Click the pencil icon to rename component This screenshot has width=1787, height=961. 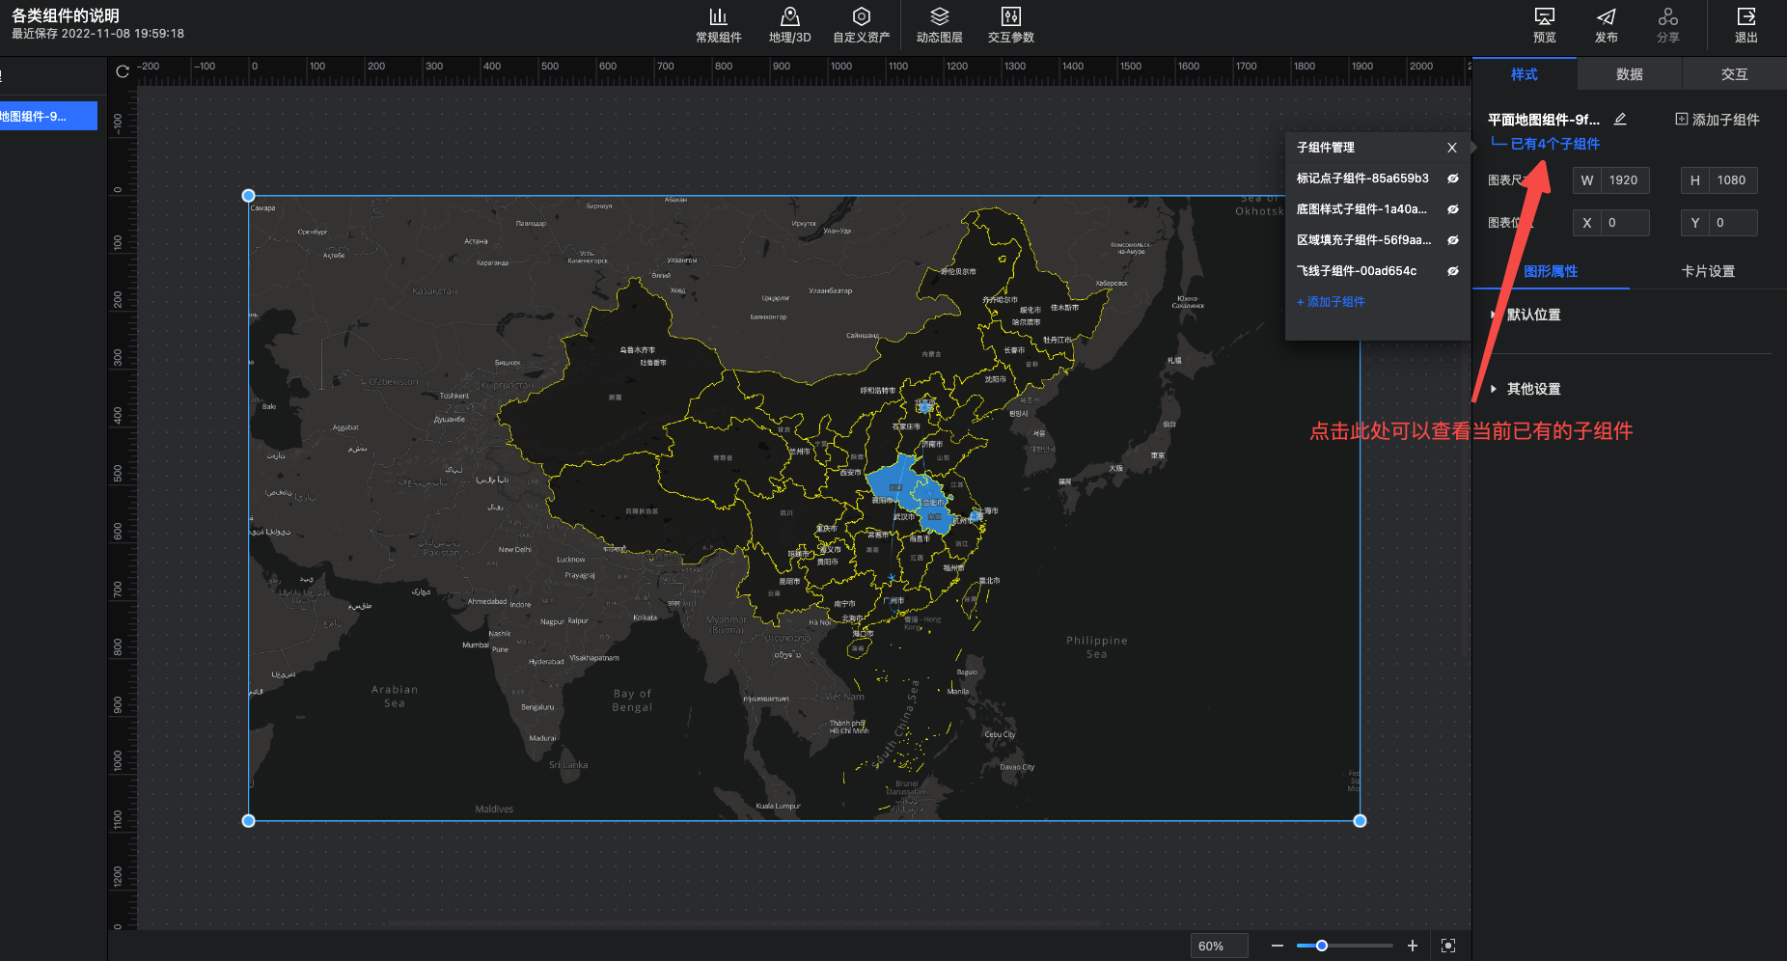[x=1620, y=120]
